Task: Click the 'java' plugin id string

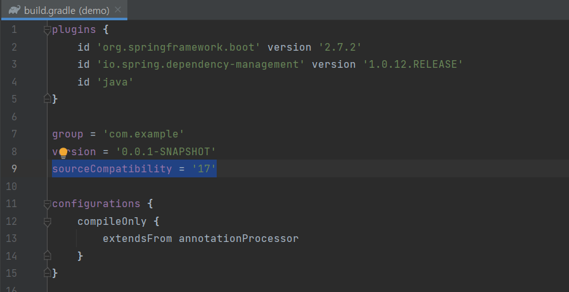Action: pos(115,82)
